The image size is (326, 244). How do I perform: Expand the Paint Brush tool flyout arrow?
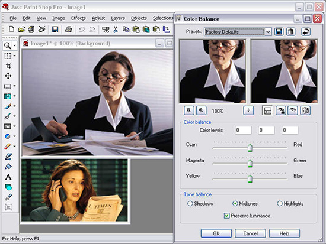15,106
